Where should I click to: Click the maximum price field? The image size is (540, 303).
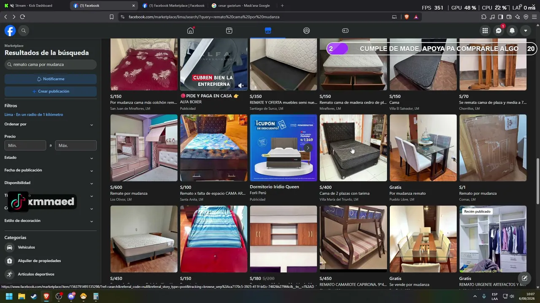click(x=76, y=145)
